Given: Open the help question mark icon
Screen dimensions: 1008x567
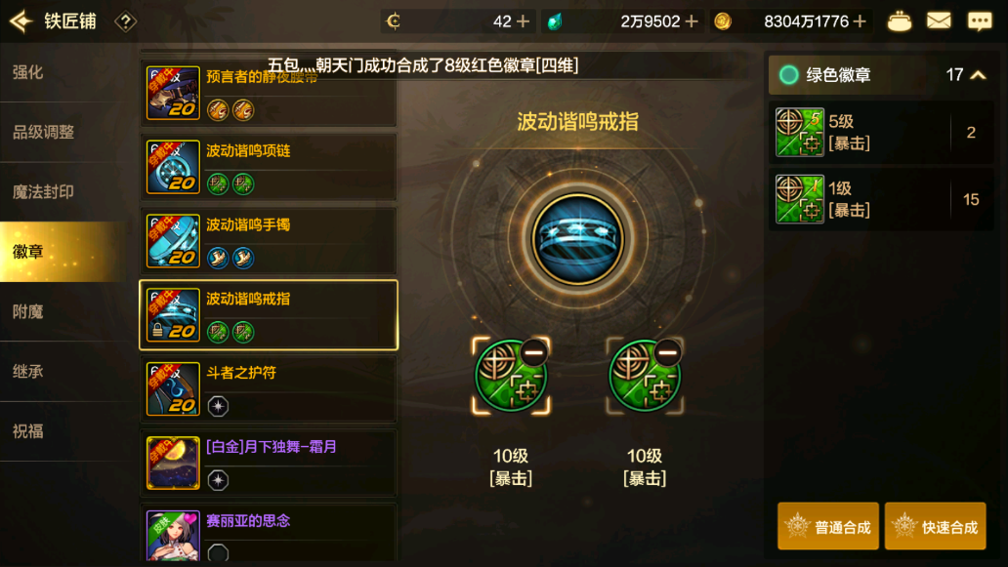Looking at the screenshot, I should point(125,21).
